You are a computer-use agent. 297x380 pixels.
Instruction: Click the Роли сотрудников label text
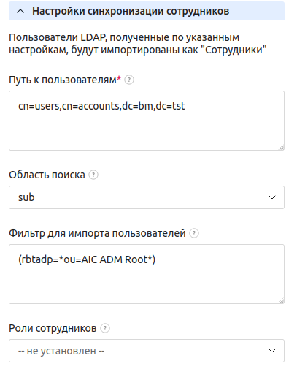point(53,328)
